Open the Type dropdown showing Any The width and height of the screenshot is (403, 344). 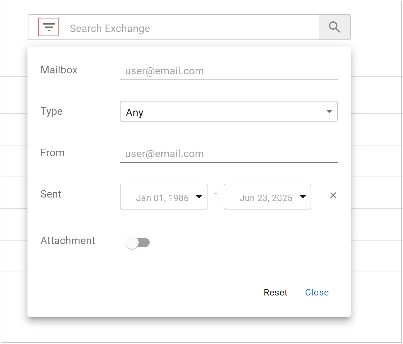(229, 111)
